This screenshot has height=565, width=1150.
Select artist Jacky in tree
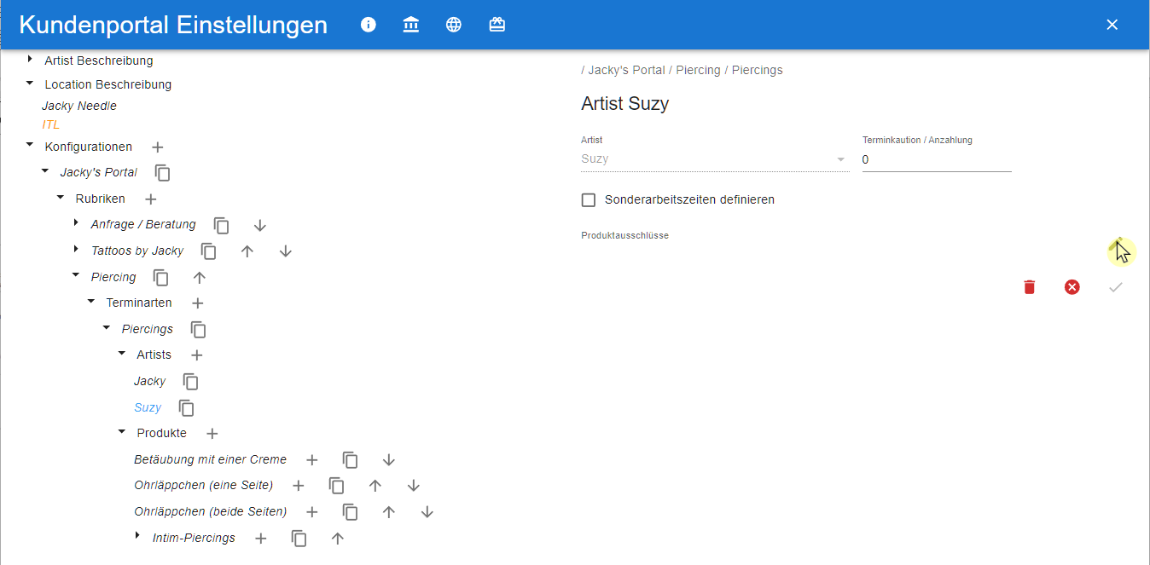tap(150, 382)
